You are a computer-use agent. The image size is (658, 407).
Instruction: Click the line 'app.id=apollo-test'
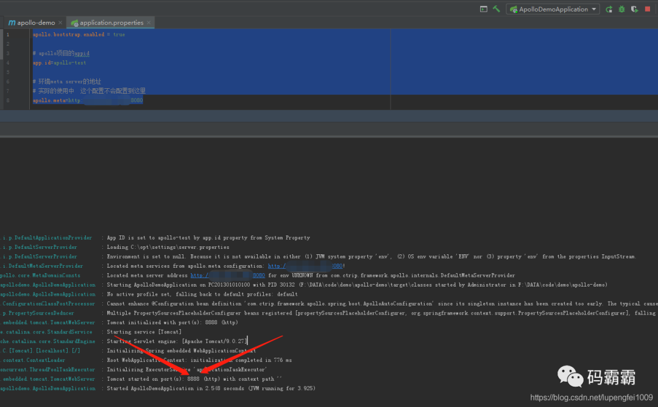(x=60, y=63)
